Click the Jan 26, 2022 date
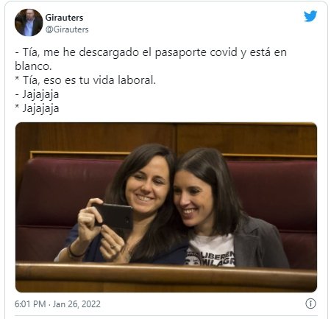The width and height of the screenshot is (331, 319). pyautogui.click(x=76, y=304)
